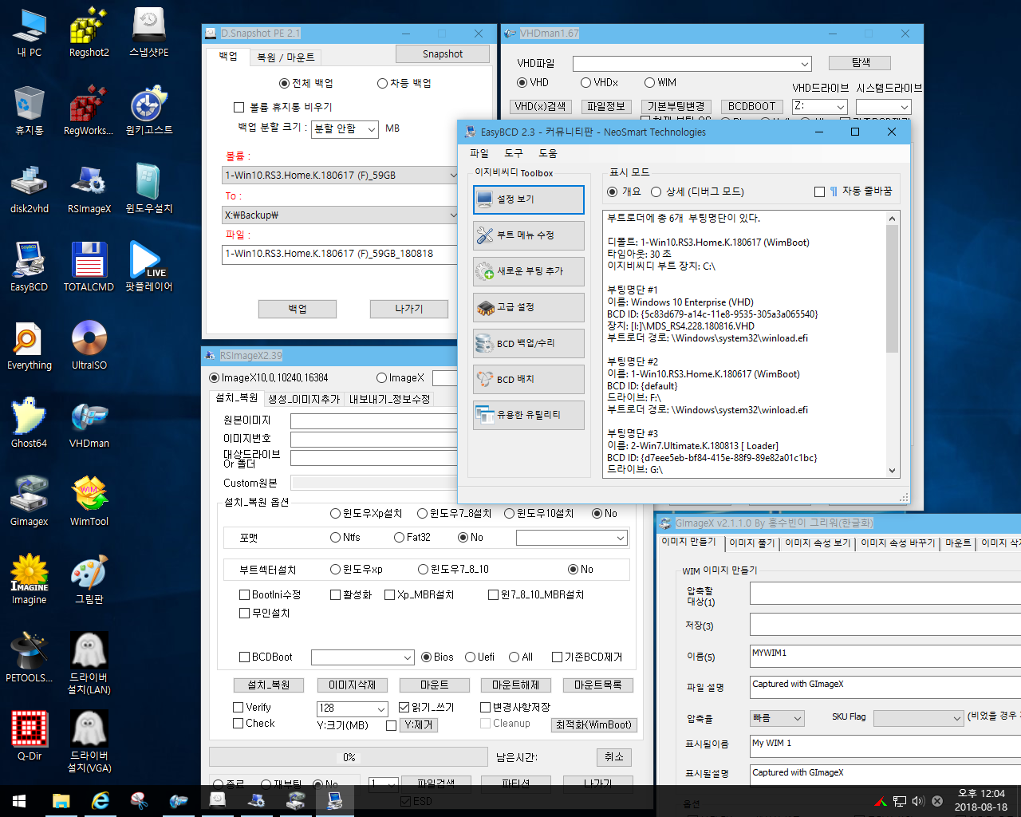
Task: Open the UltraISO desktop icon
Action: pos(89,345)
